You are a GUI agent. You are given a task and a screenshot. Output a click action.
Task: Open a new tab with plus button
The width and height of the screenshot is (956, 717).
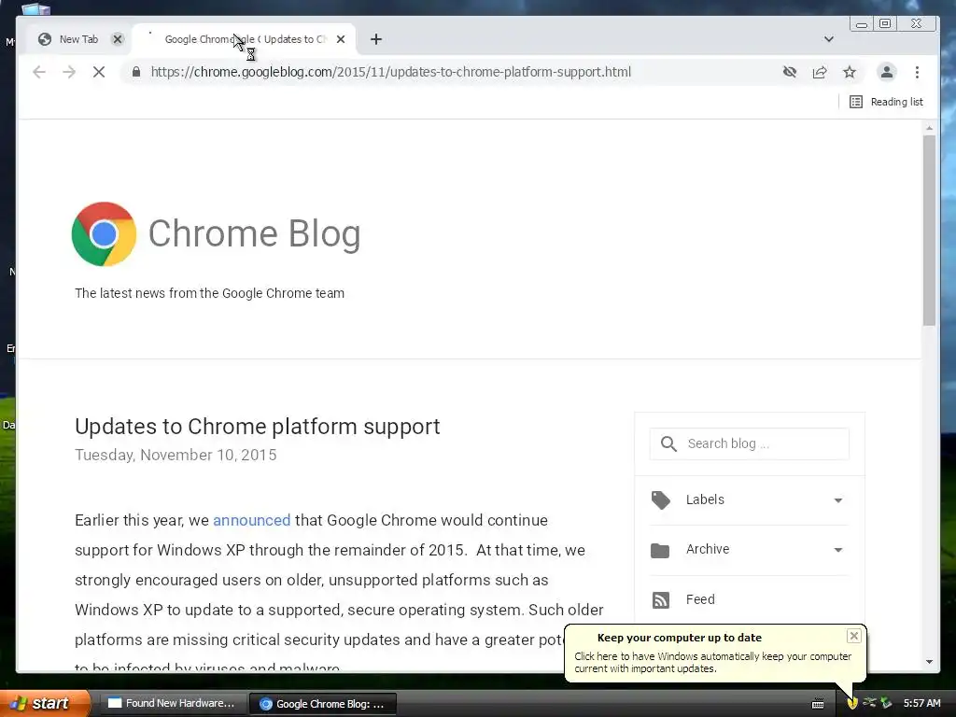click(x=376, y=39)
